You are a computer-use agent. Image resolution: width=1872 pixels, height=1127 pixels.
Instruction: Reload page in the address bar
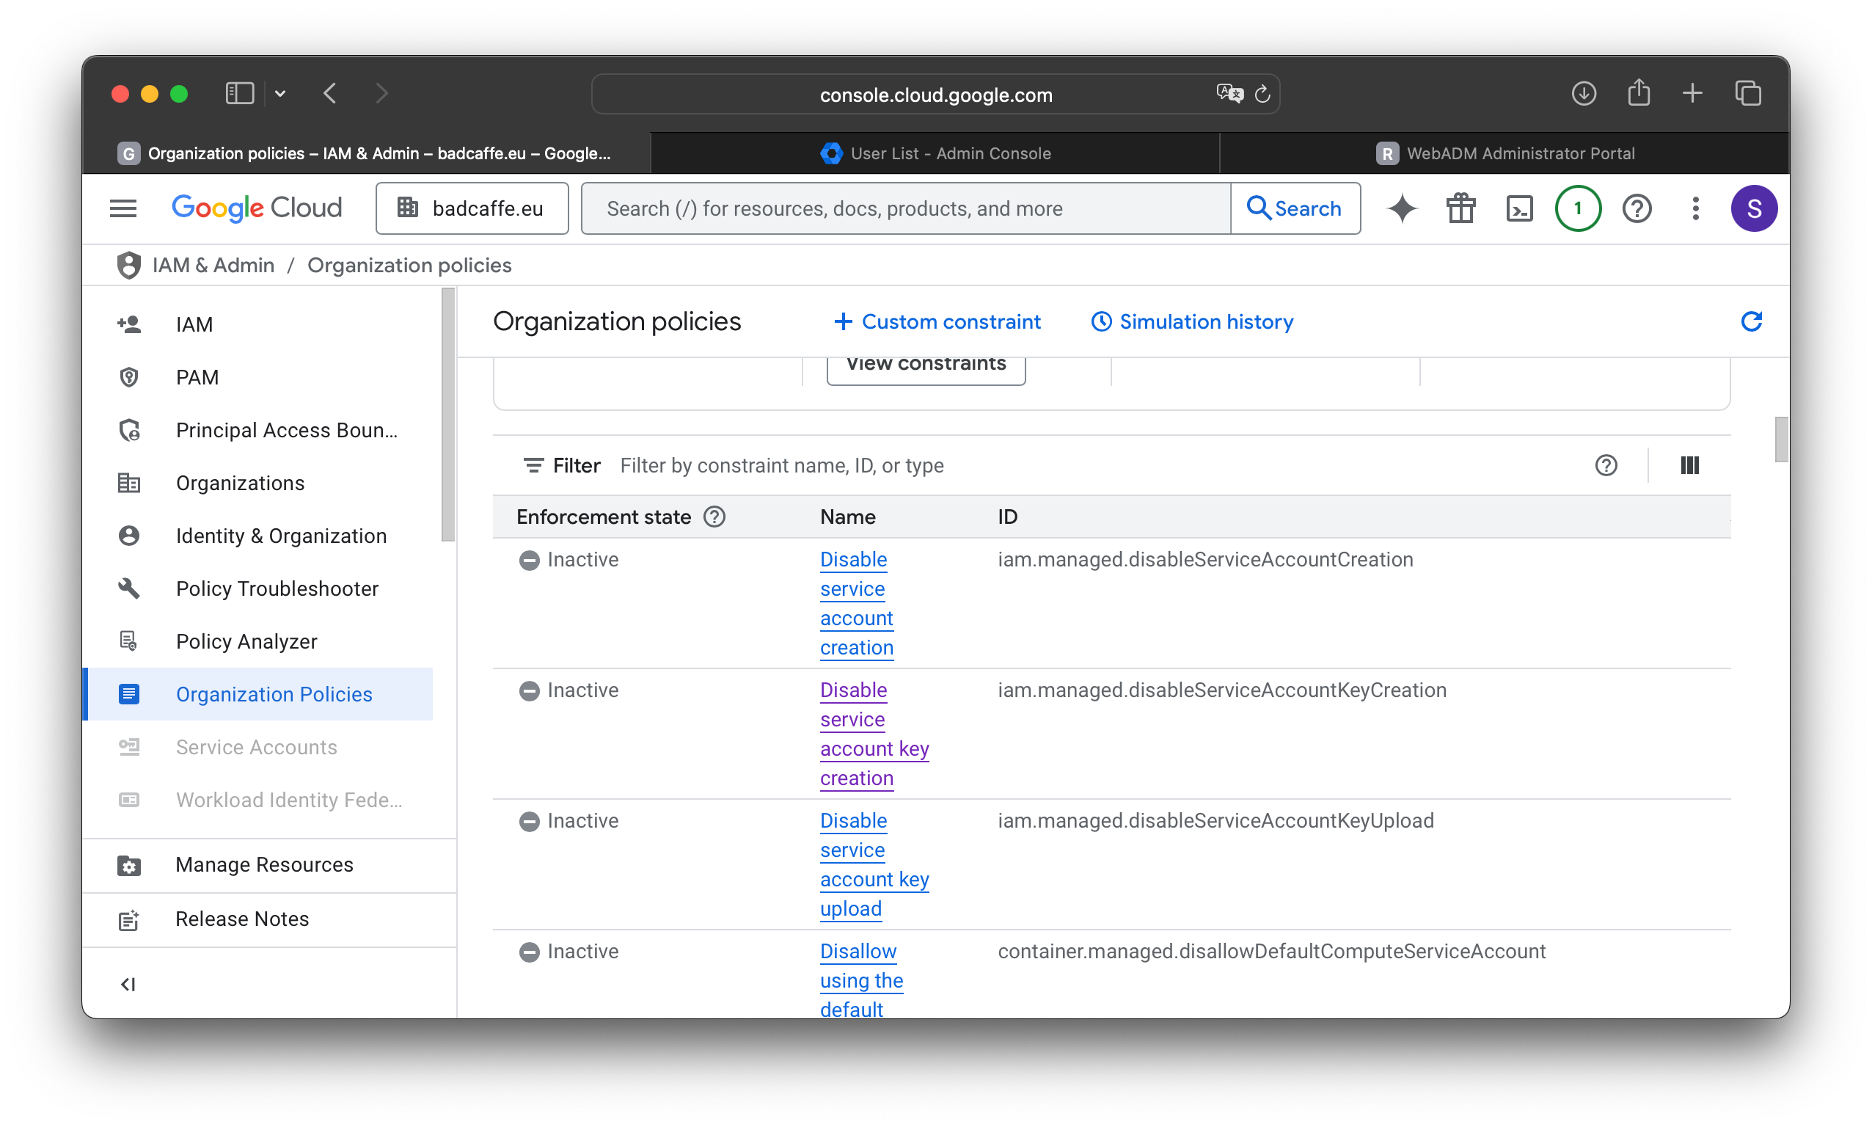click(1262, 94)
